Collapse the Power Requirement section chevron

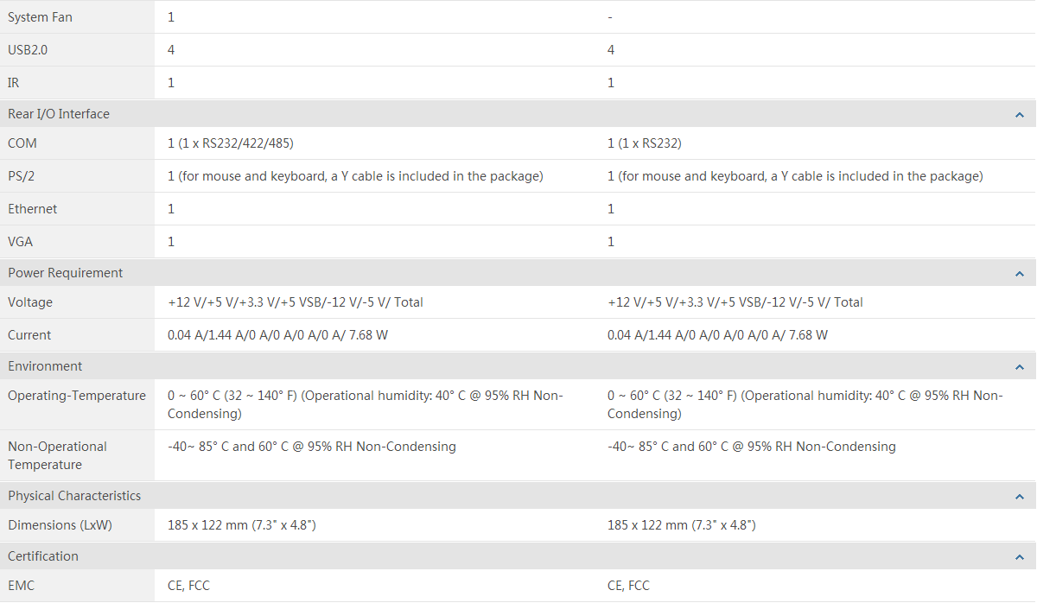(1019, 274)
